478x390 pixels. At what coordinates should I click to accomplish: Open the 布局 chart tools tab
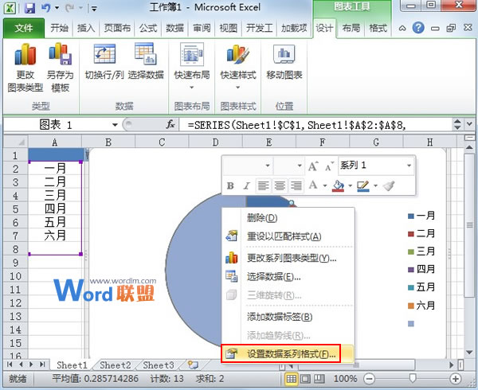[x=351, y=28]
